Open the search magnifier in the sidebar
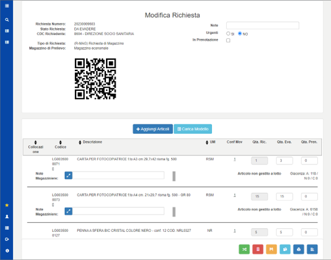 (7, 20)
